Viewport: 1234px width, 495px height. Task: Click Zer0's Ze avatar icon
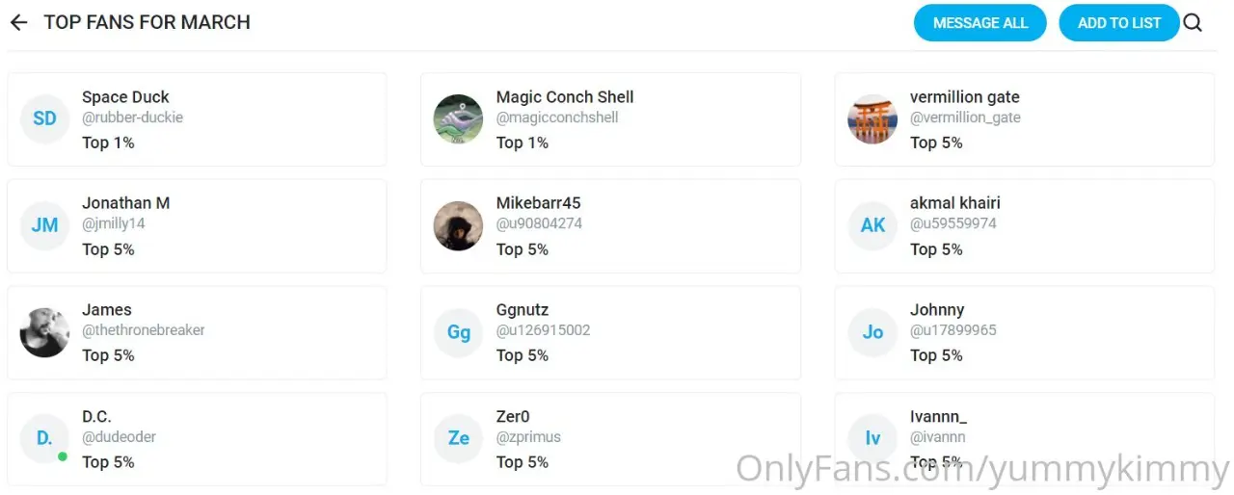pyautogui.click(x=459, y=438)
